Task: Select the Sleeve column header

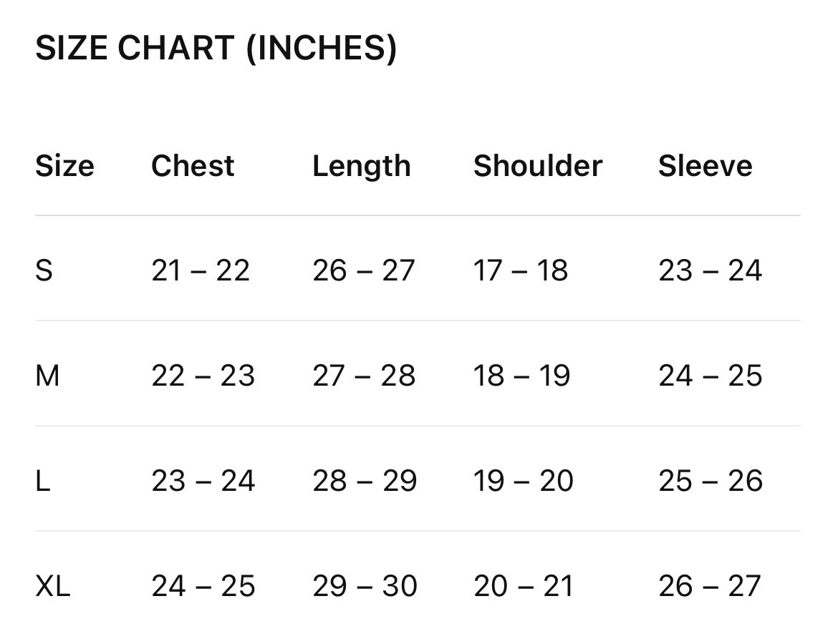Action: [x=705, y=165]
